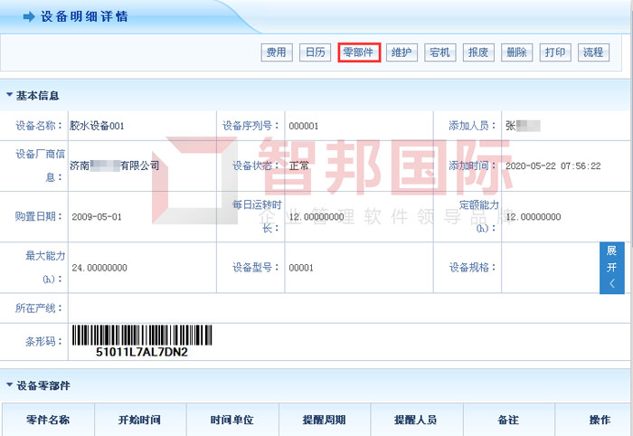Open the 流程 workflow button
Screen dimensions: 633x436
click(x=593, y=52)
